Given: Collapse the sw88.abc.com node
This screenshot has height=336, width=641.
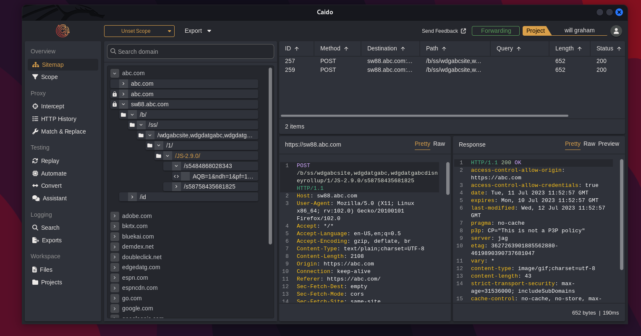Looking at the screenshot, I should coord(123,104).
